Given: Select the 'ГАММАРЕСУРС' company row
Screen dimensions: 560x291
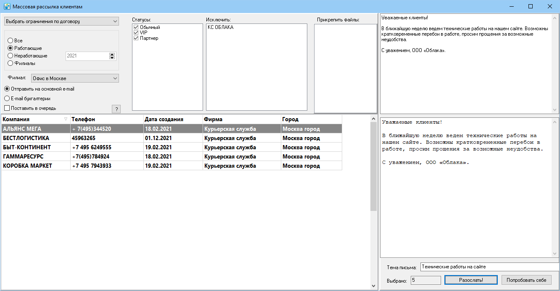Looking at the screenshot, I should coord(172,156).
